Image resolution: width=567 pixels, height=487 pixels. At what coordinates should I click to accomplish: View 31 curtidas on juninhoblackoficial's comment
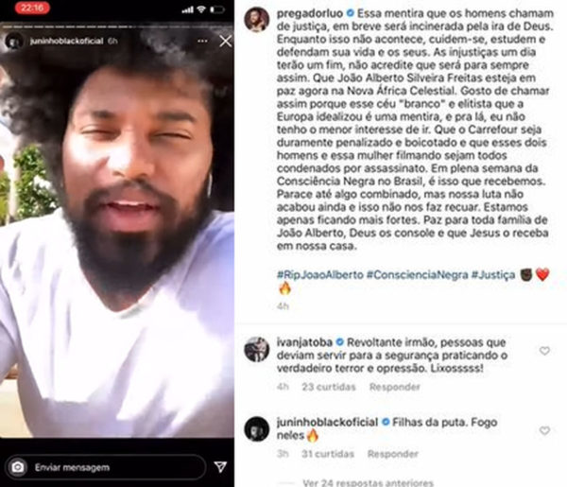[328, 454]
